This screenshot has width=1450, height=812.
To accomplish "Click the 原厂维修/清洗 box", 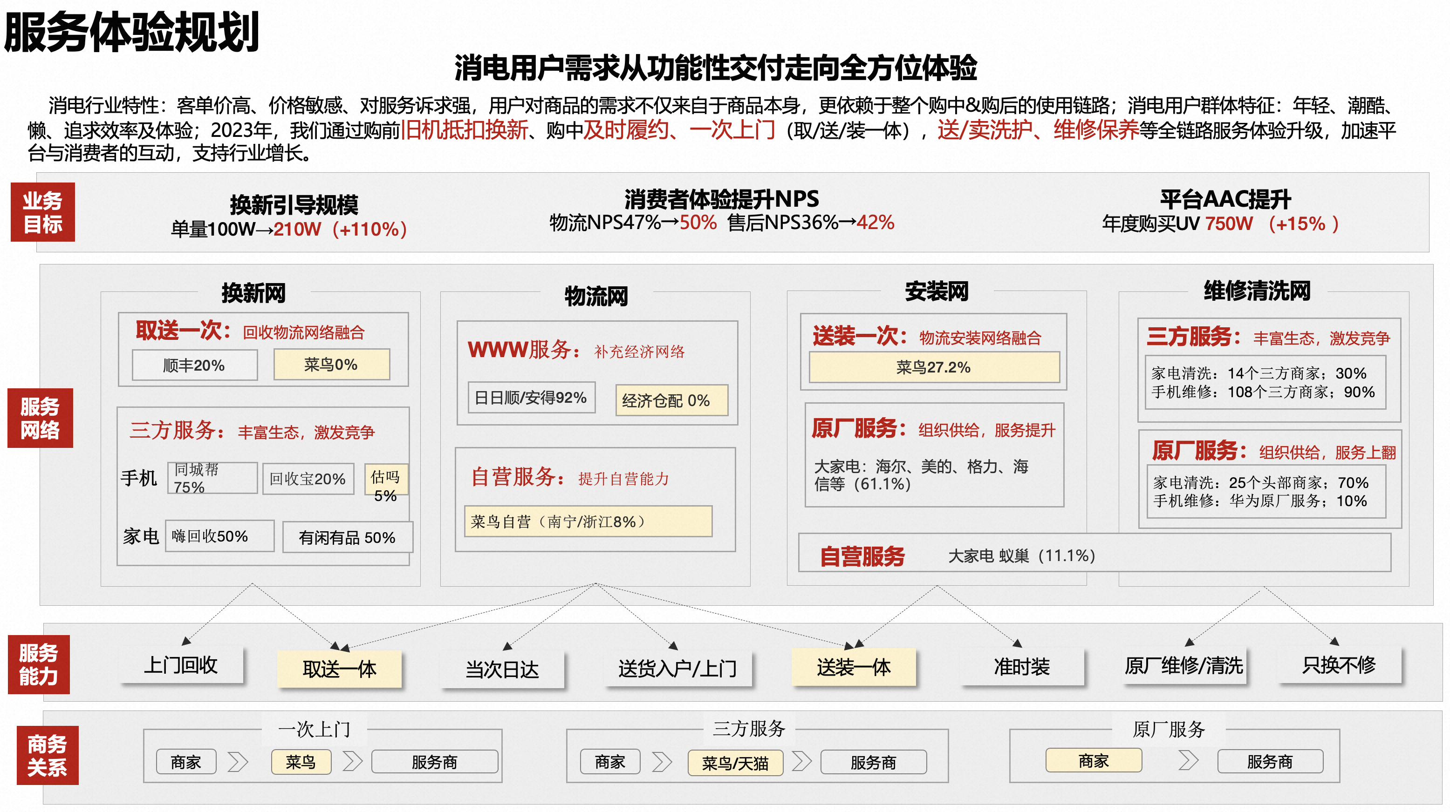I will pos(1184,666).
